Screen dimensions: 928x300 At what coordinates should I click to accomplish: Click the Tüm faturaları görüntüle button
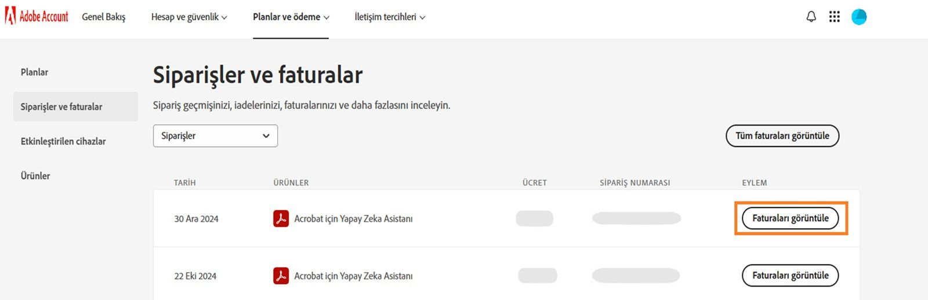coord(782,136)
